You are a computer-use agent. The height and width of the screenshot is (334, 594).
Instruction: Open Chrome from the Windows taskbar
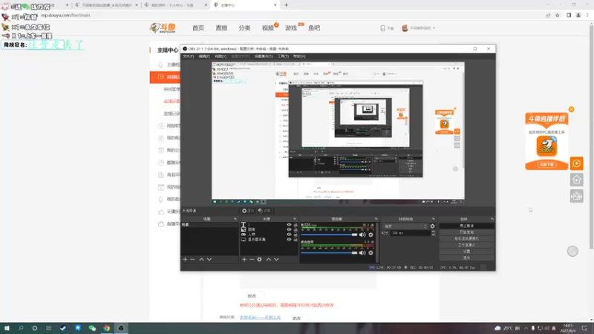click(107, 328)
